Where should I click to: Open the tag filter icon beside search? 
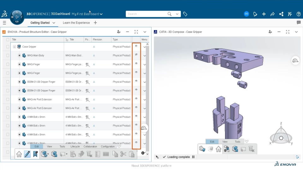[185, 14]
